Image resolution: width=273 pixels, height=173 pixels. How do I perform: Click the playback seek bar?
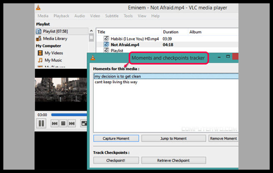(x=69, y=114)
